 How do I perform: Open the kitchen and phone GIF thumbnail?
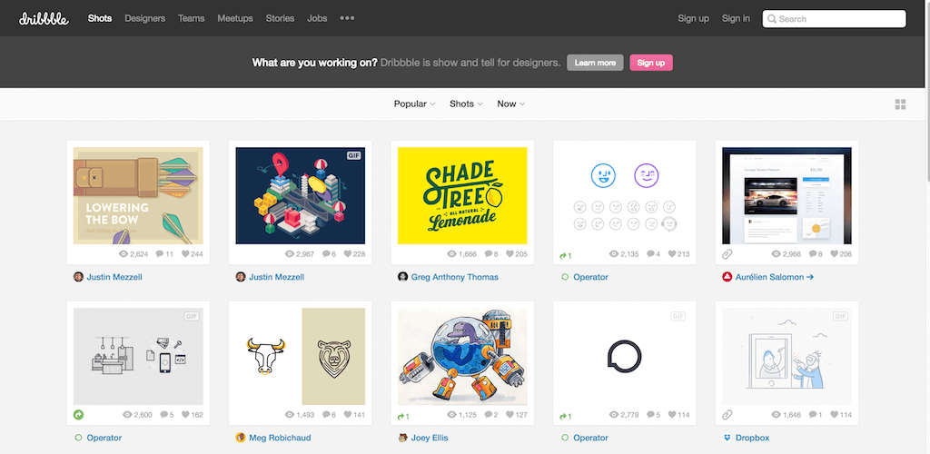(x=138, y=356)
